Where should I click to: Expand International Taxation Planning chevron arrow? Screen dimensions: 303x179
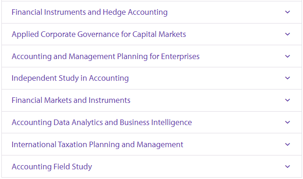point(288,144)
